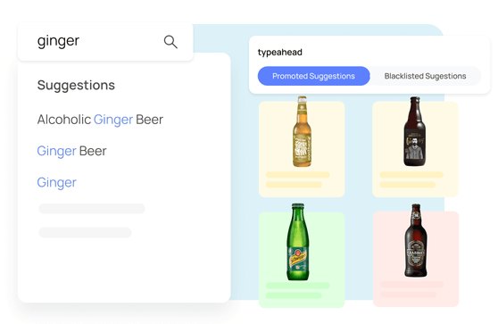Click the longer gray placeholder suggestion bar
Image resolution: width=498 pixels, height=324 pixels.
(92, 208)
